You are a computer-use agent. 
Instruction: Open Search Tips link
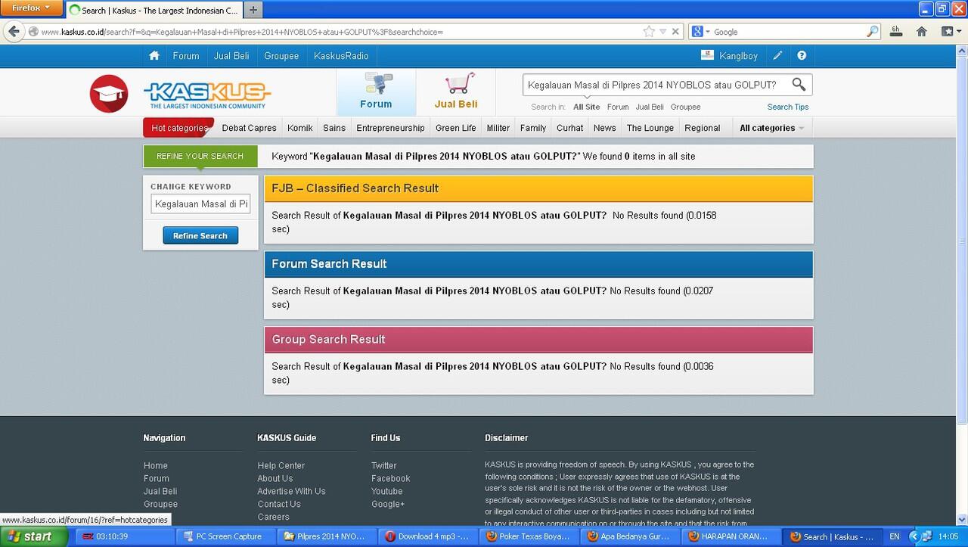788,107
